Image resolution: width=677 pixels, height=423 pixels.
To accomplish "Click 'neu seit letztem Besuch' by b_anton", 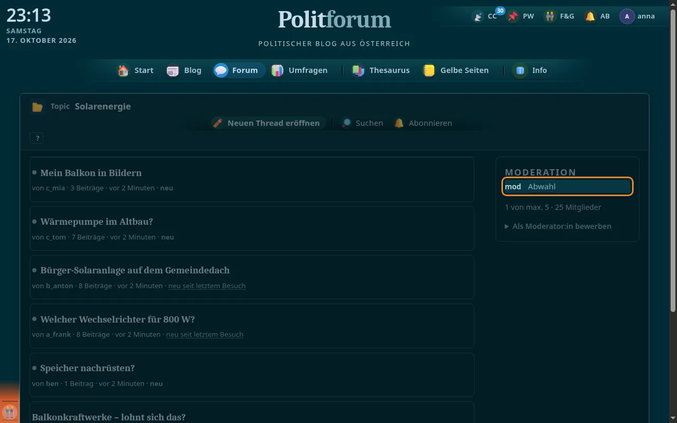I will (207, 286).
